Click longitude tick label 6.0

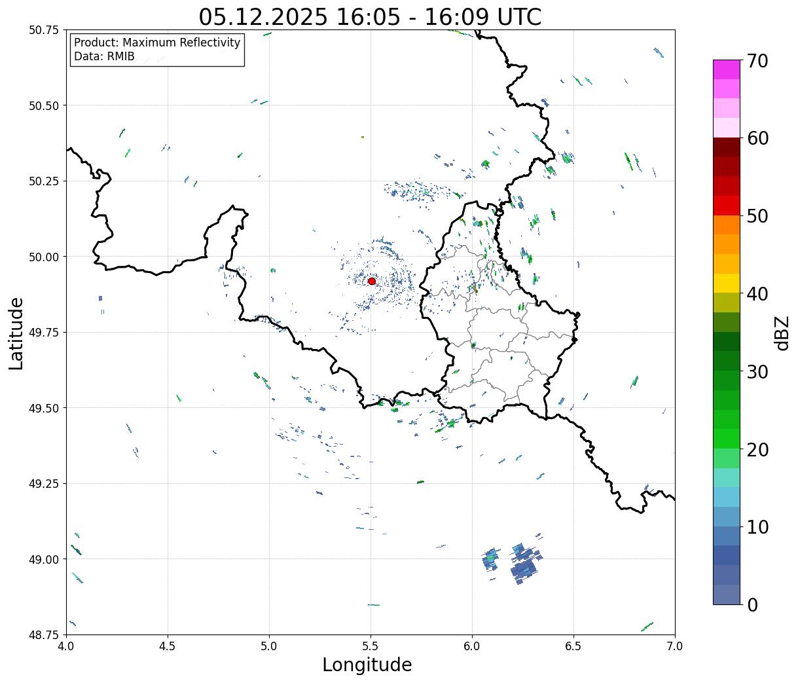472,646
